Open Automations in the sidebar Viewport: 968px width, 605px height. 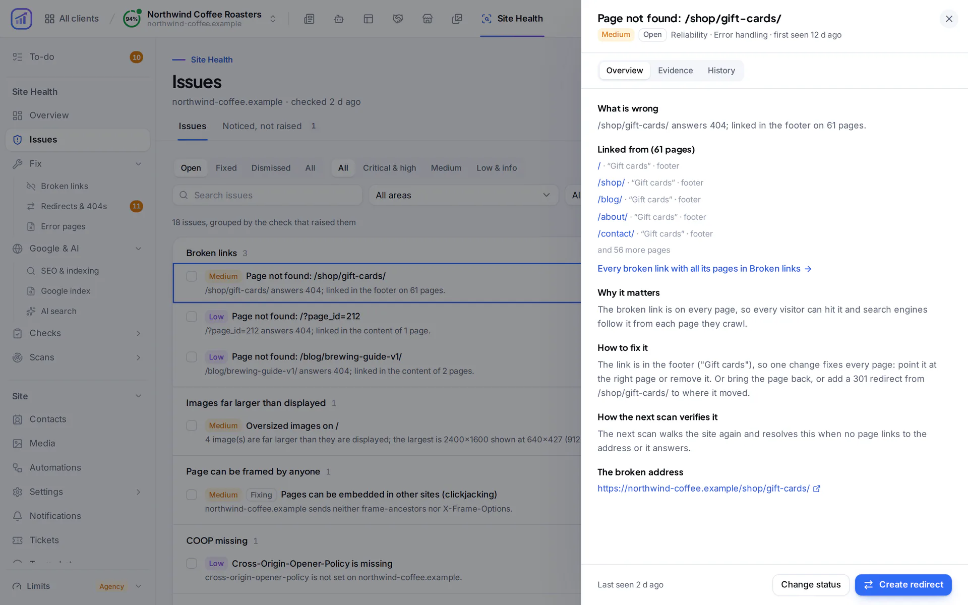(x=78, y=467)
